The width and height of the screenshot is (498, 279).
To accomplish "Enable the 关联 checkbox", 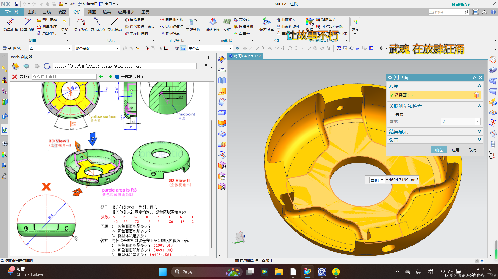I will 392,114.
